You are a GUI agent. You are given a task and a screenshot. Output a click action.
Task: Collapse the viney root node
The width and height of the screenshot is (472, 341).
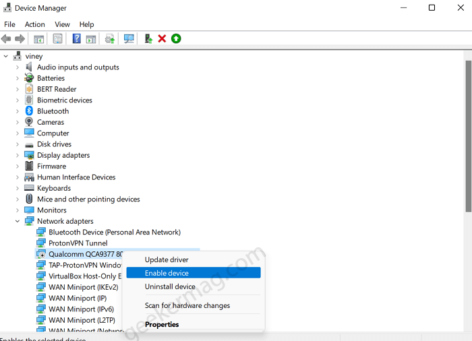pos(5,56)
